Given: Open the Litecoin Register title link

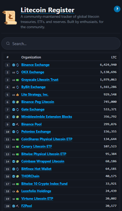Looking at the screenshot, I should point(48,10).
